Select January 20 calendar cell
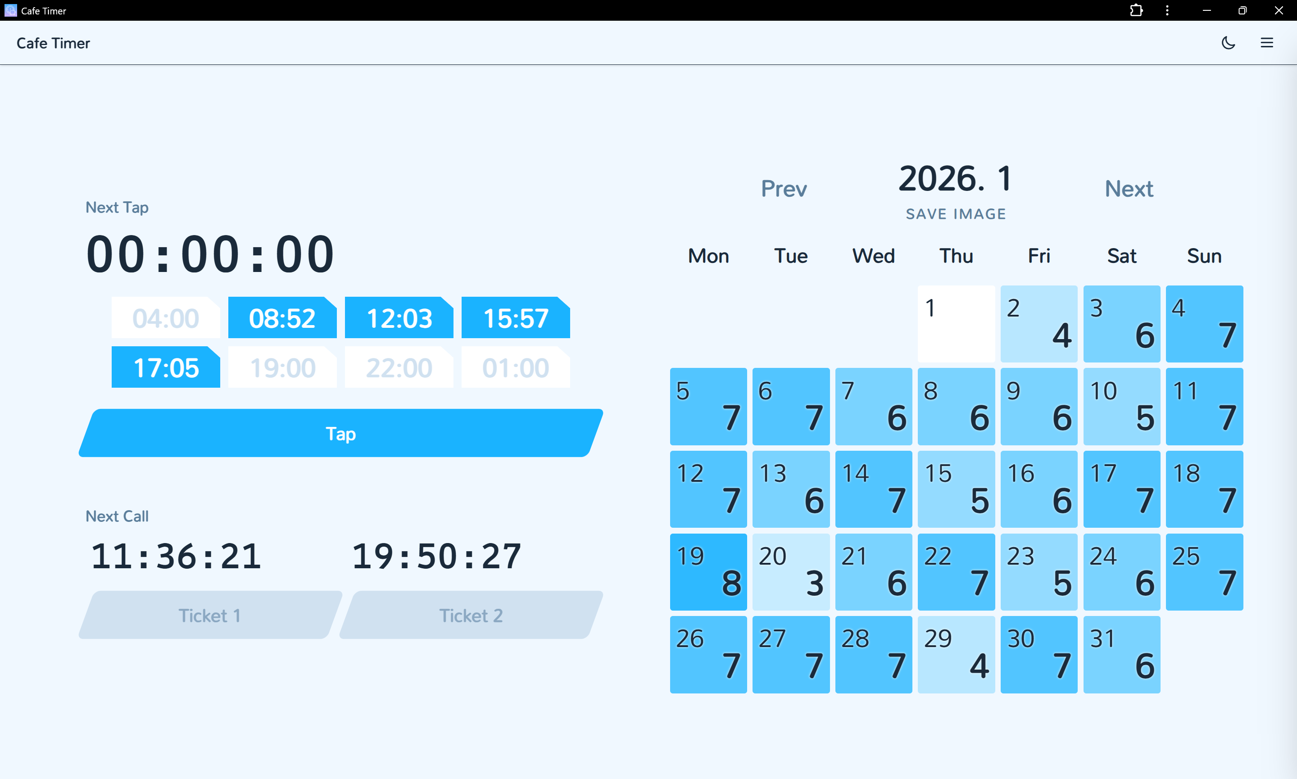This screenshot has width=1297, height=779. coord(790,572)
